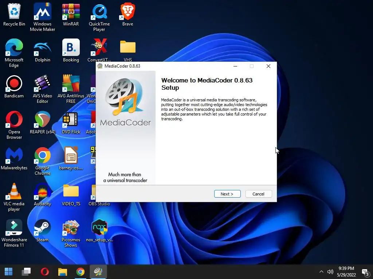Select the VIDEO_TS folder on desktop

[71, 195]
